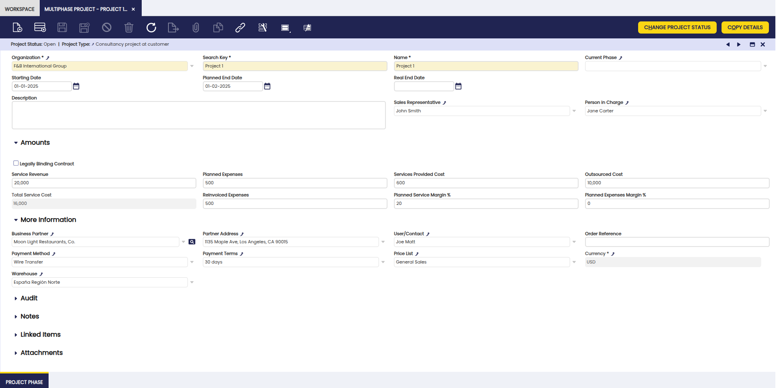The image size is (777, 388).
Task: Open Current Phase dropdown arrow
Action: [x=765, y=66]
